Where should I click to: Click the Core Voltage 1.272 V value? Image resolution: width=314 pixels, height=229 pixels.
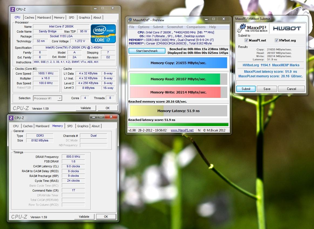click(x=80, y=41)
